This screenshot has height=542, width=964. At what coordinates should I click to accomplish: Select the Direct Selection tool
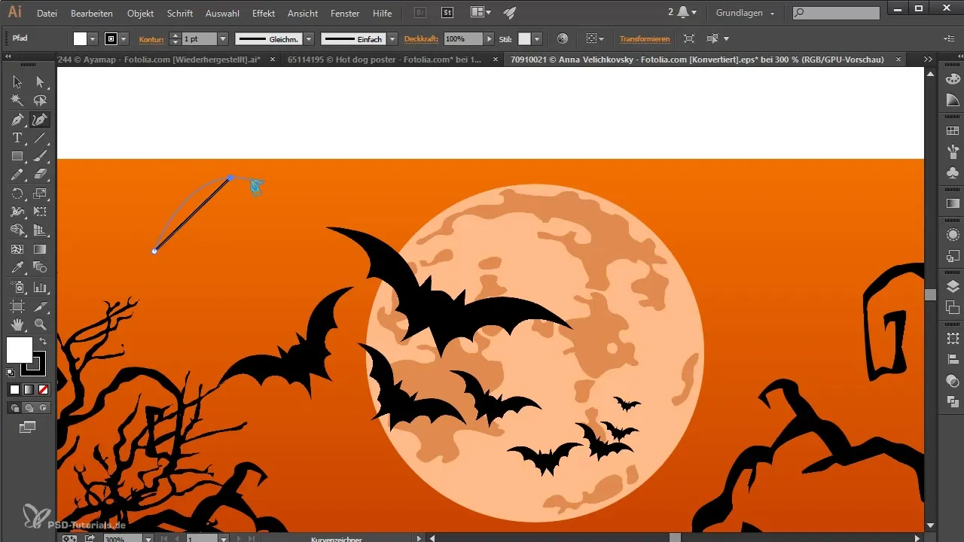(40, 82)
